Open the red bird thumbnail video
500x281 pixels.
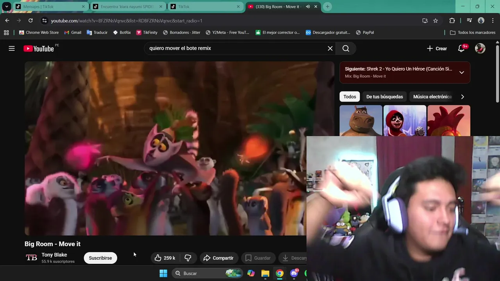click(x=449, y=121)
